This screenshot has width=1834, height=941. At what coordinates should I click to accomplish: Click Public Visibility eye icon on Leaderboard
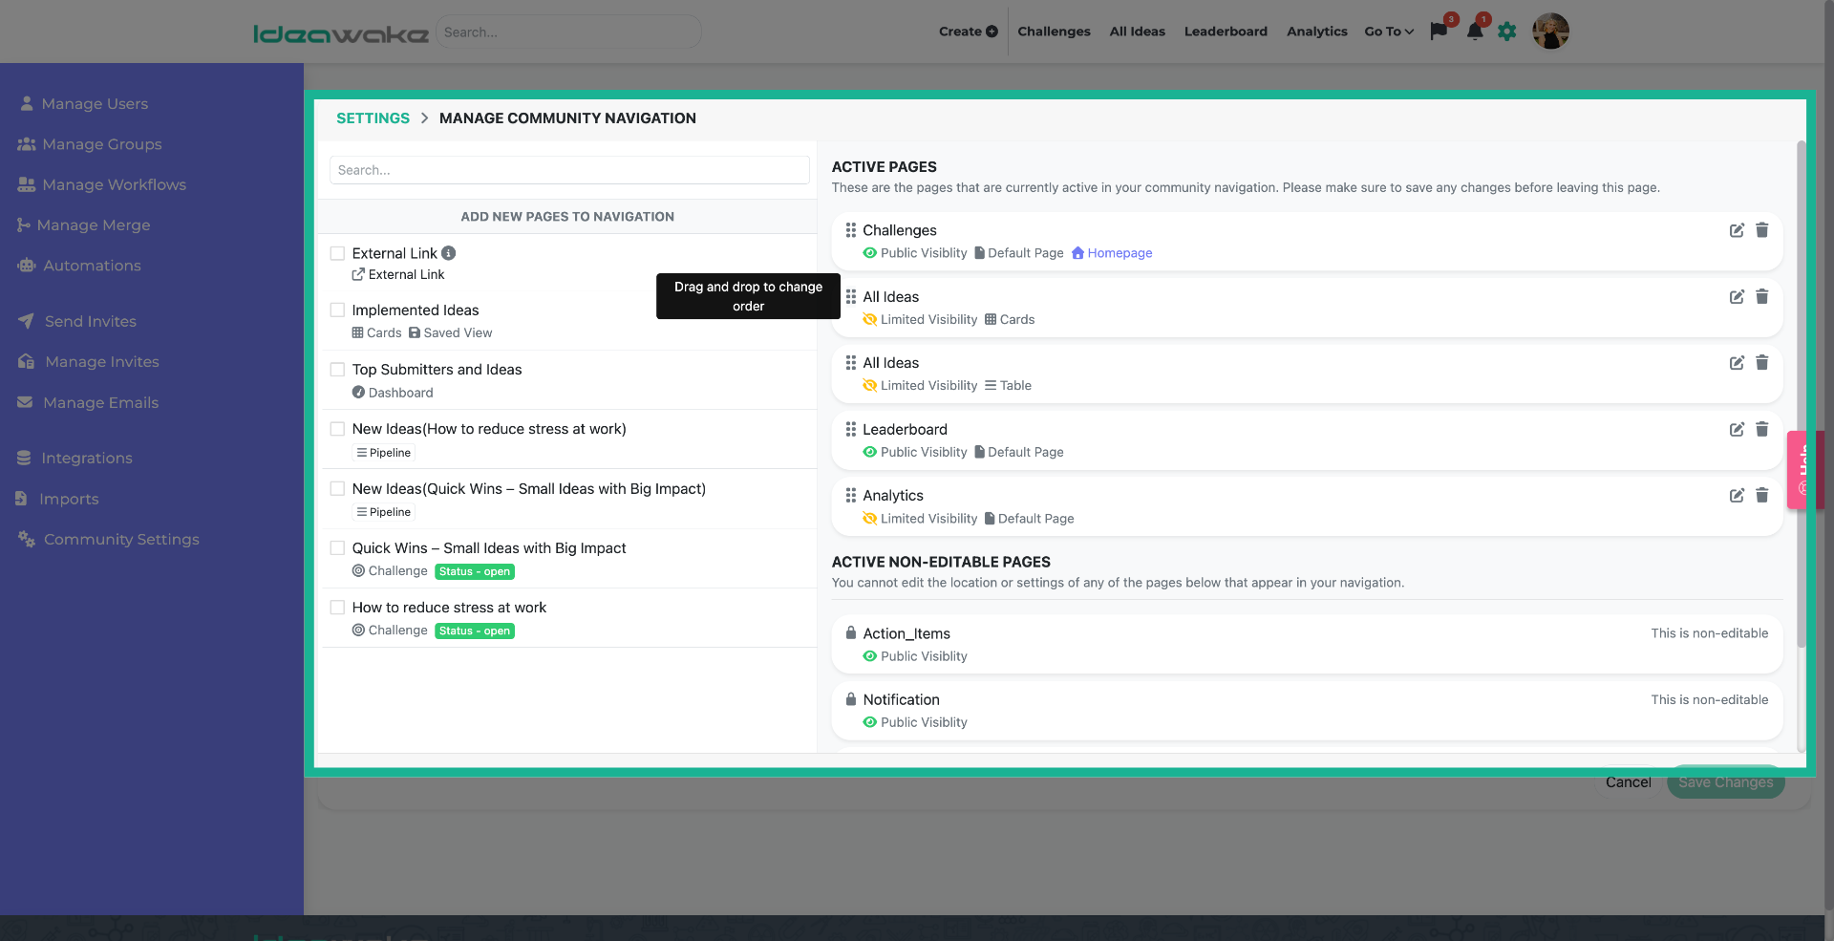[x=869, y=452]
